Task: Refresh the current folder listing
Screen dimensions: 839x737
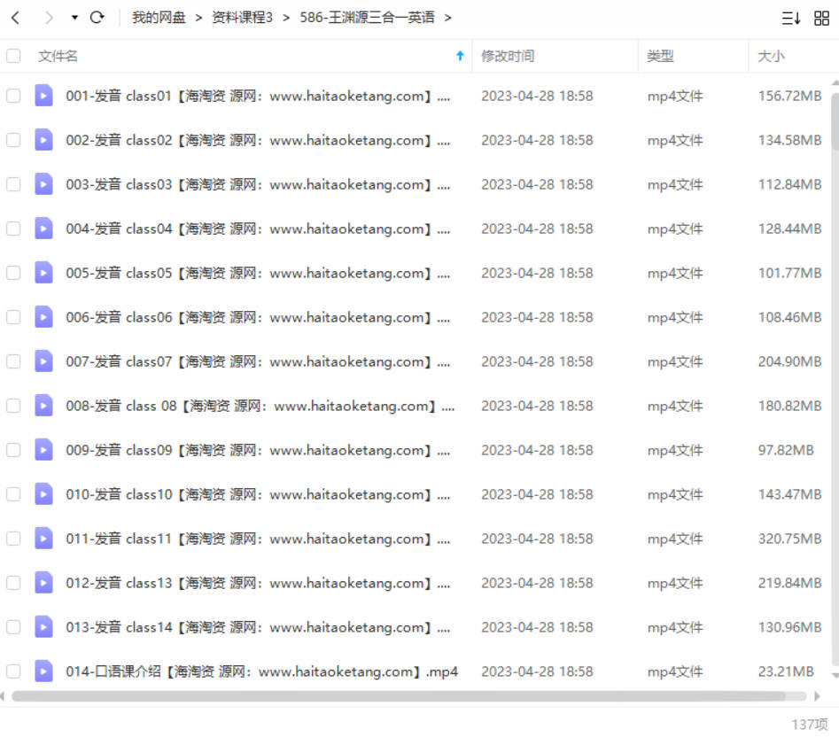Action: [97, 18]
